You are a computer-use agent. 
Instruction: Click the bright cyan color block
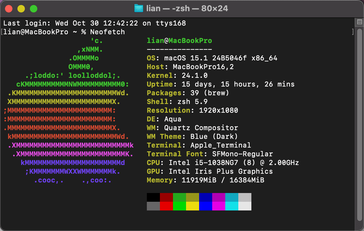coord(232,206)
